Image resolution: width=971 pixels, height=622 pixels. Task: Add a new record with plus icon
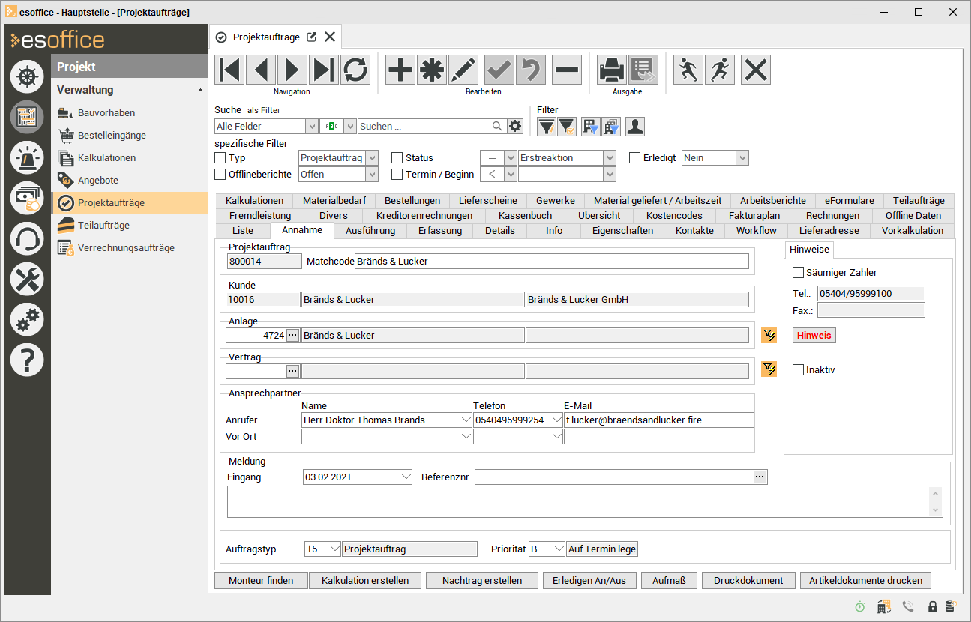tap(400, 70)
